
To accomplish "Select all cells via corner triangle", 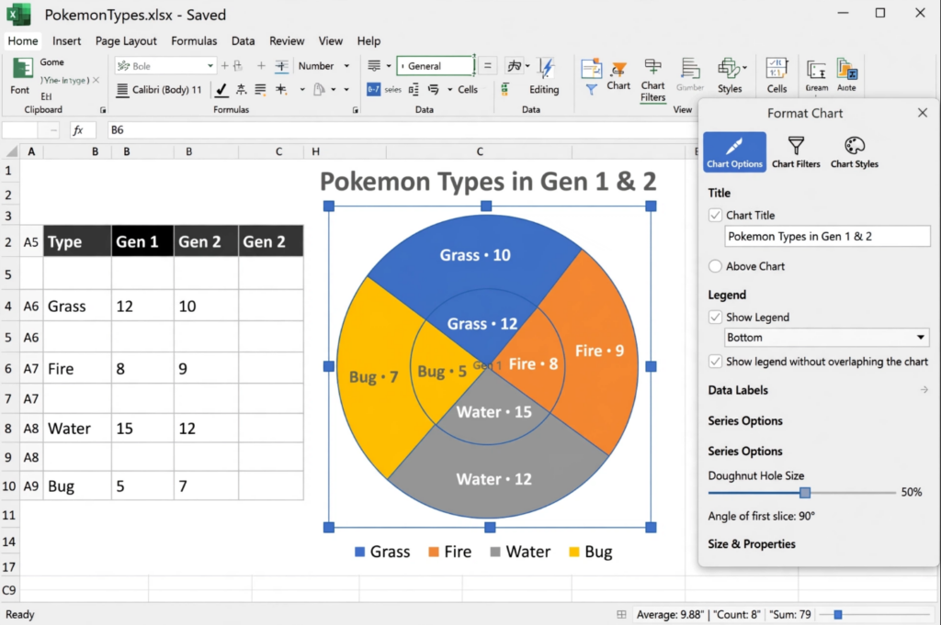I will click(x=11, y=151).
